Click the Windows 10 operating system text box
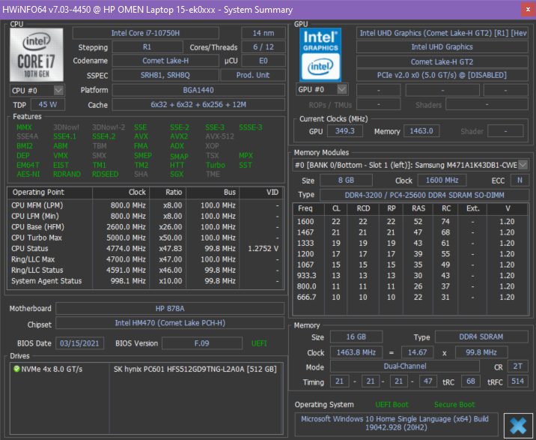536x440 pixels. coord(397,424)
